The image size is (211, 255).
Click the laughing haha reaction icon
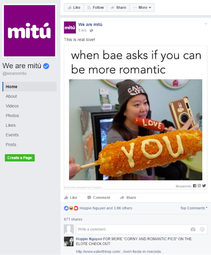[x=71, y=208]
